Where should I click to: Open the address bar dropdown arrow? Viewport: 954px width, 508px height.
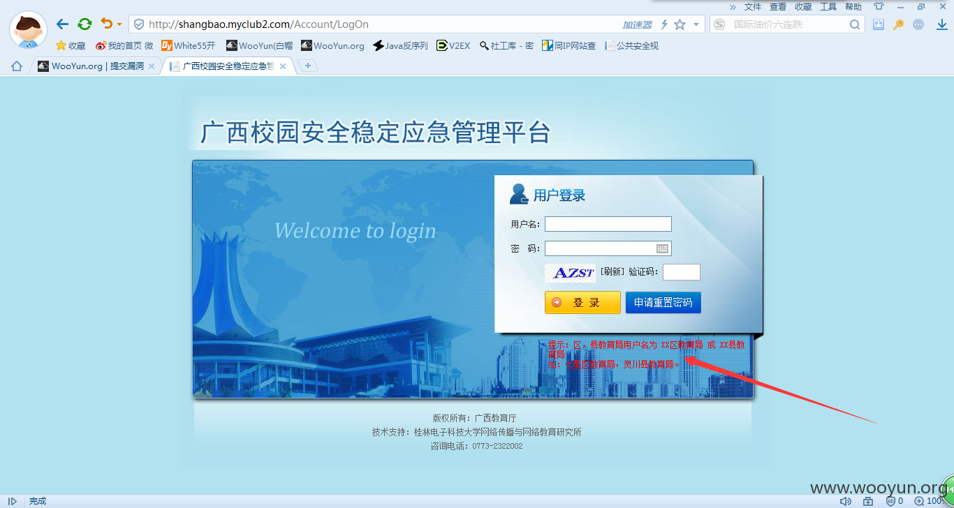coord(696,24)
